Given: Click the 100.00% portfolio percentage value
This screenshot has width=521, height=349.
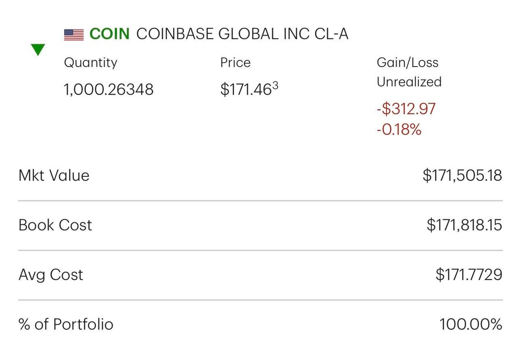Looking at the screenshot, I should (470, 324).
